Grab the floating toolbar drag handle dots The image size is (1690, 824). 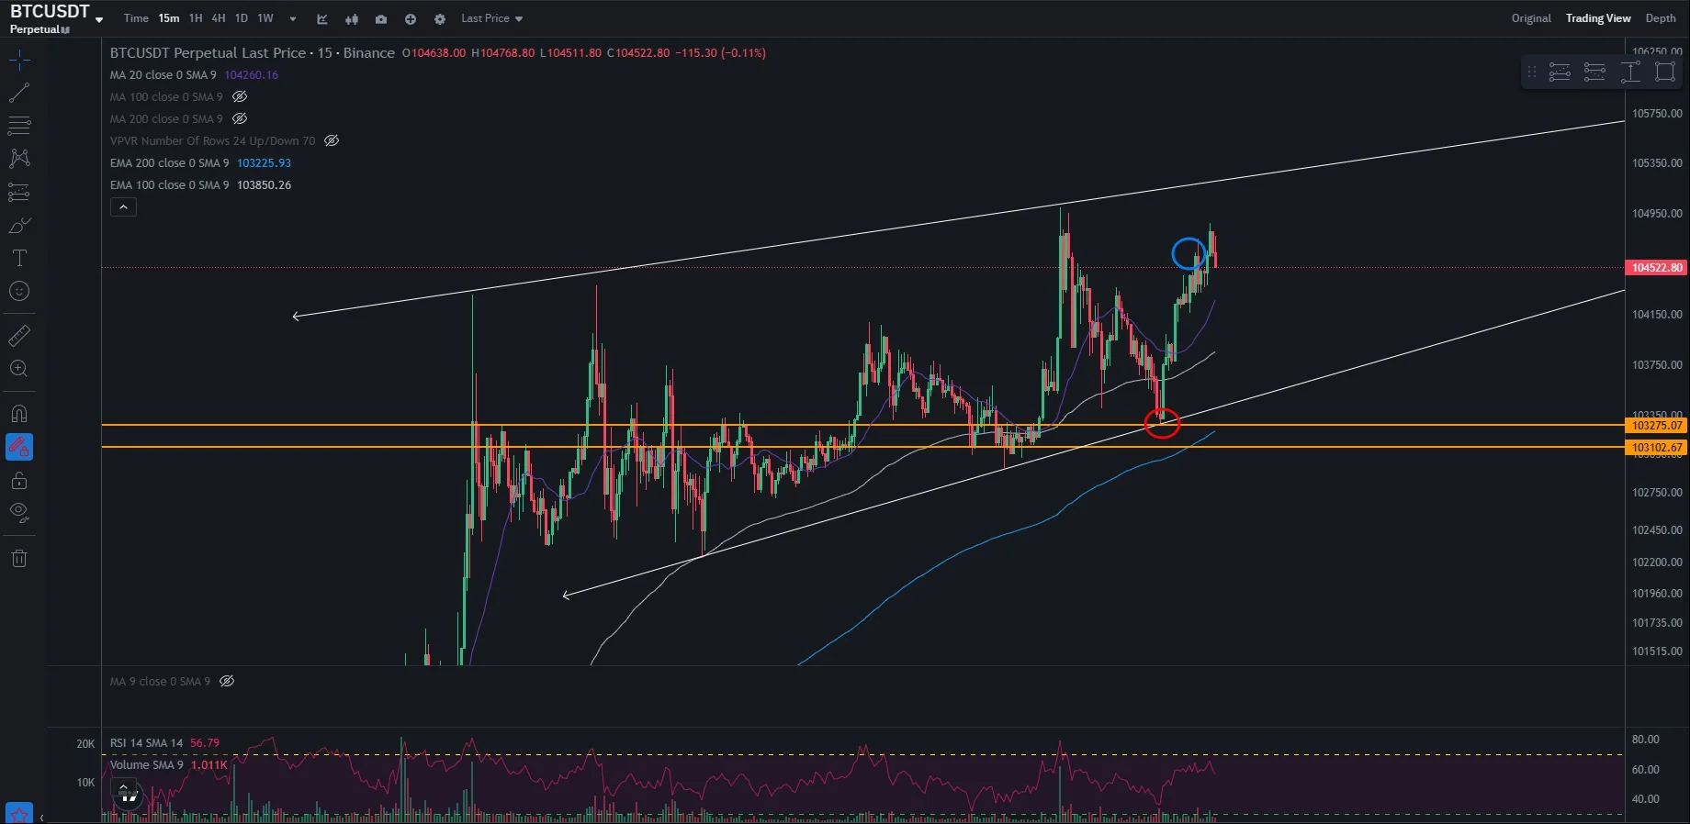1531,72
